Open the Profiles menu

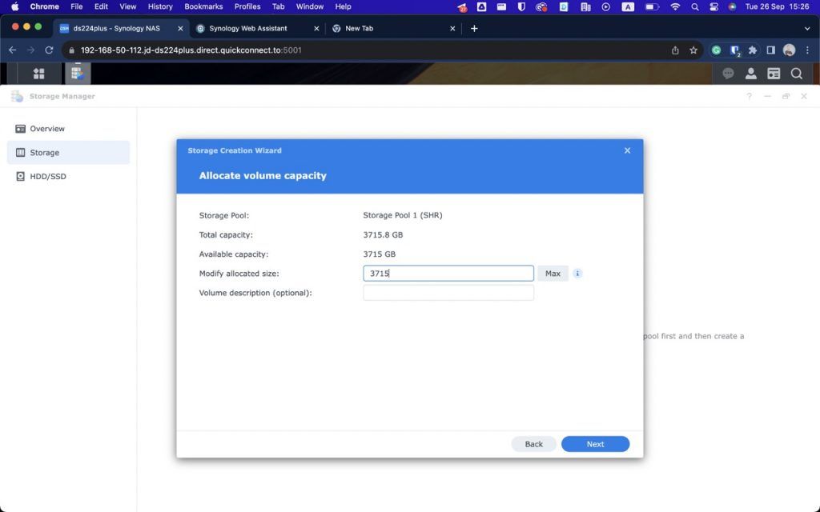coord(247,6)
